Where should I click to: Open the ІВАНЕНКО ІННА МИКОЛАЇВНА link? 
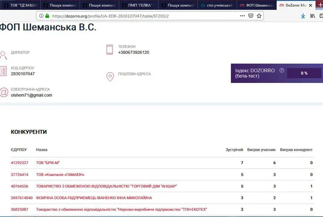(x=94, y=198)
